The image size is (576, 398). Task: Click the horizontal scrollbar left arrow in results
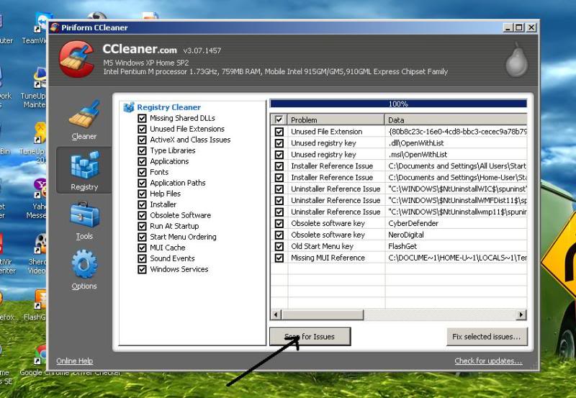276,315
